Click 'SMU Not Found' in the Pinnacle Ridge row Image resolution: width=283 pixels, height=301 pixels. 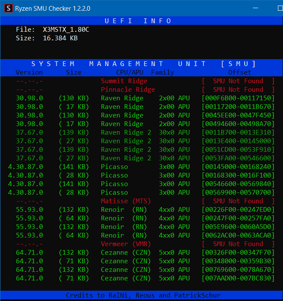point(238,90)
